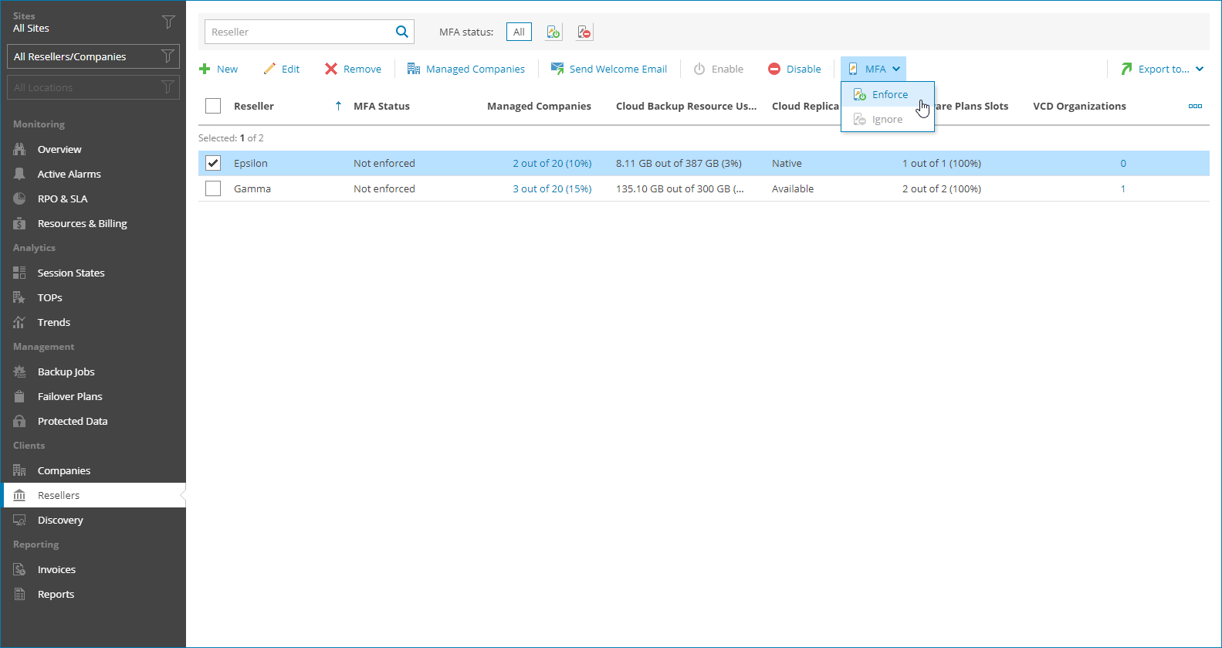
Task: Click Send Welcome Email
Action: (x=608, y=69)
